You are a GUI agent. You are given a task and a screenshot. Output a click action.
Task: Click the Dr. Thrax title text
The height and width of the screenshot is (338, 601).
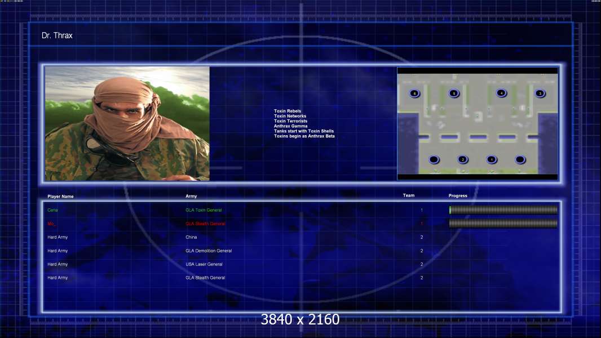[57, 35]
